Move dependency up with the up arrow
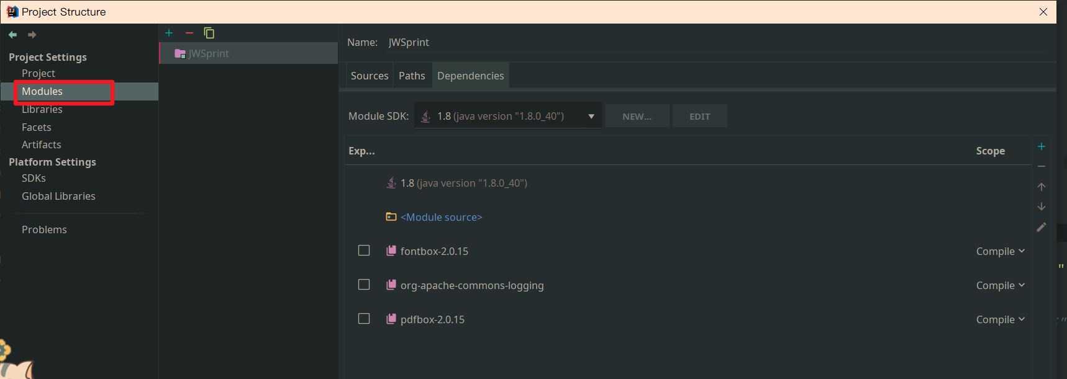 tap(1042, 187)
